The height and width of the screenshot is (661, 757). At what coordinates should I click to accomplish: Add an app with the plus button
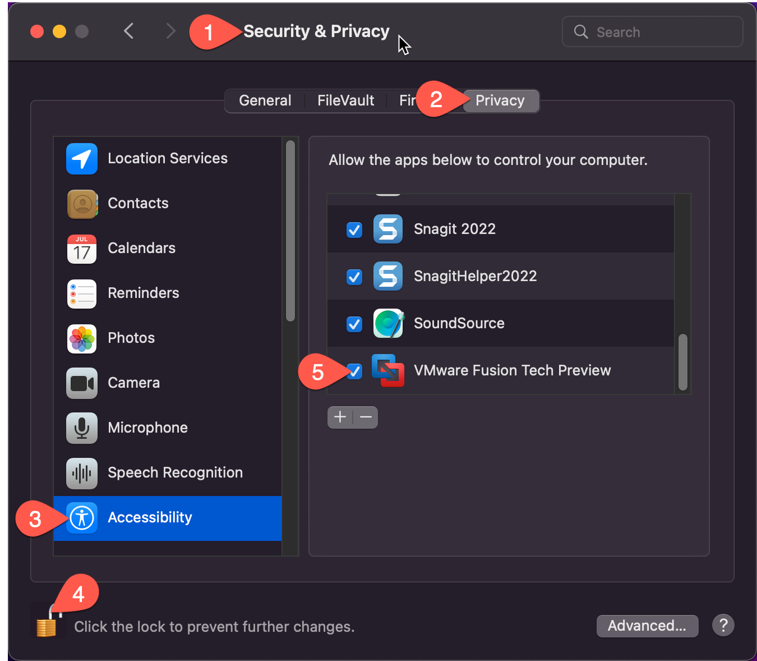pyautogui.click(x=340, y=417)
